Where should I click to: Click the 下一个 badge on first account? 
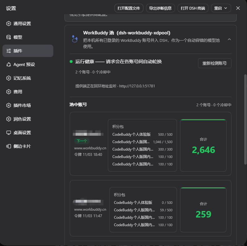(82, 141)
